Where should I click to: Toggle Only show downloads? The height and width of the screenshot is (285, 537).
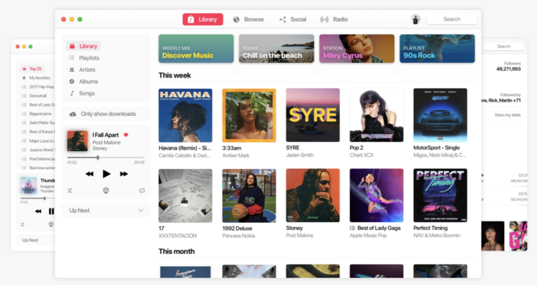(105, 114)
